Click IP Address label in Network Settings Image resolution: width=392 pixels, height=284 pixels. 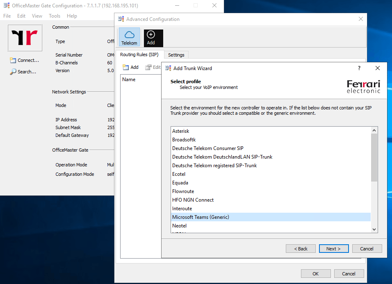[x=66, y=120]
